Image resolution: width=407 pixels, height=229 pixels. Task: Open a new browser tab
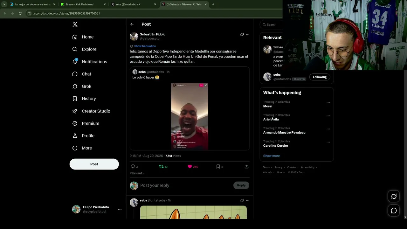click(x=213, y=4)
